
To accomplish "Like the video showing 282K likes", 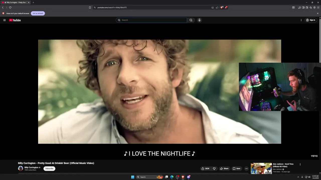I will point(205,168).
